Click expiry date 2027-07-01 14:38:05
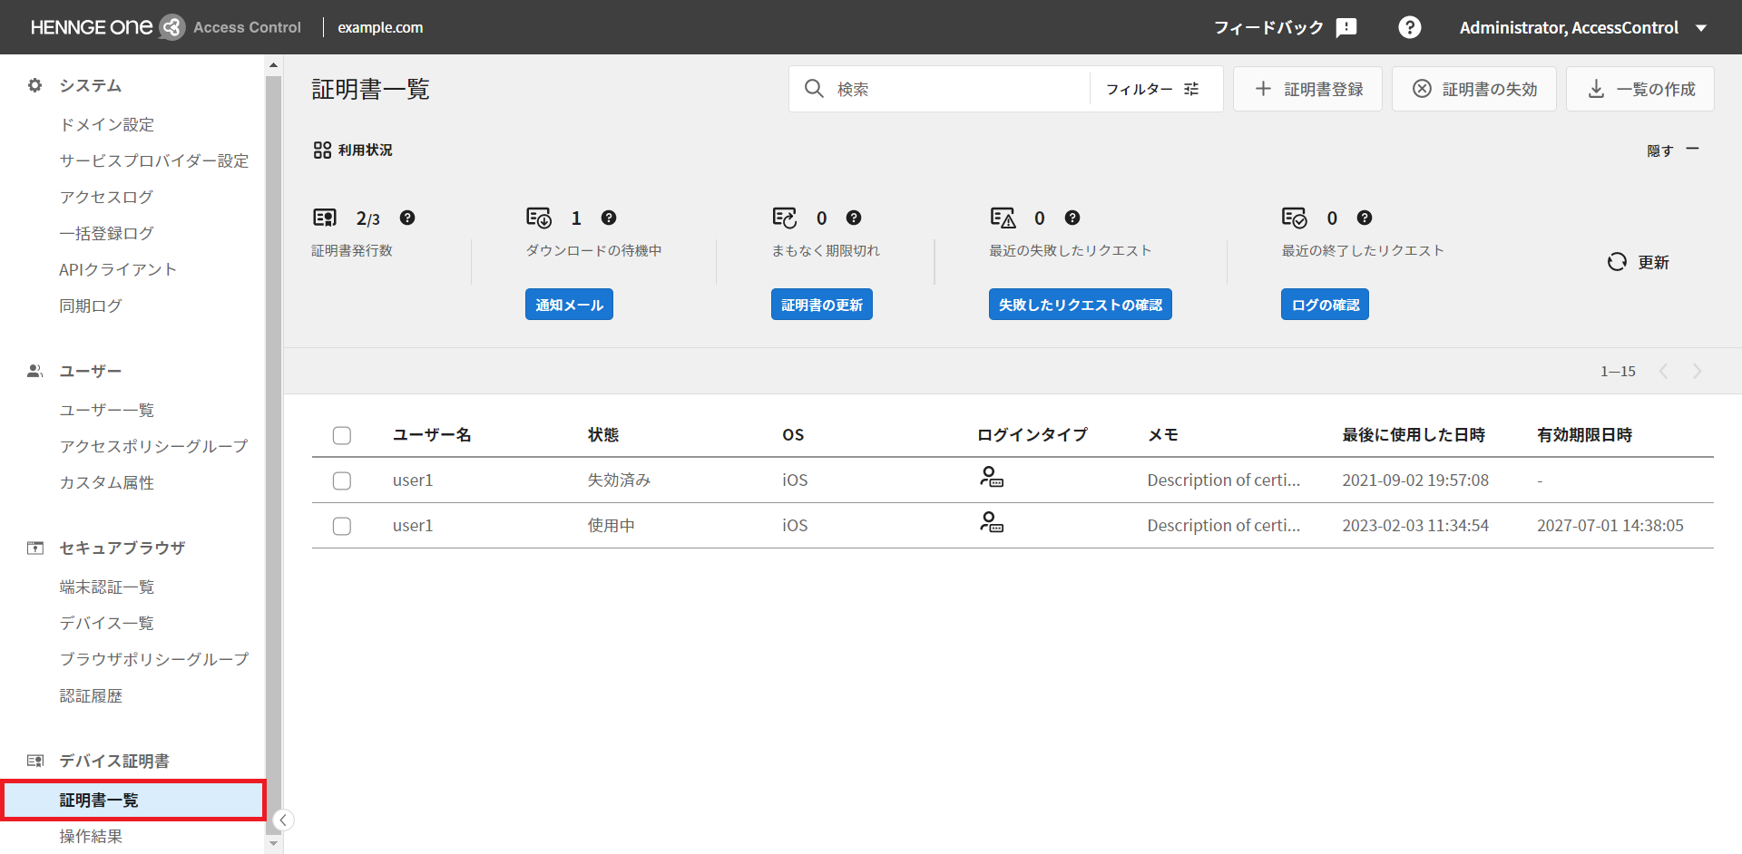Viewport: 1742px width, 854px height. (x=1610, y=526)
